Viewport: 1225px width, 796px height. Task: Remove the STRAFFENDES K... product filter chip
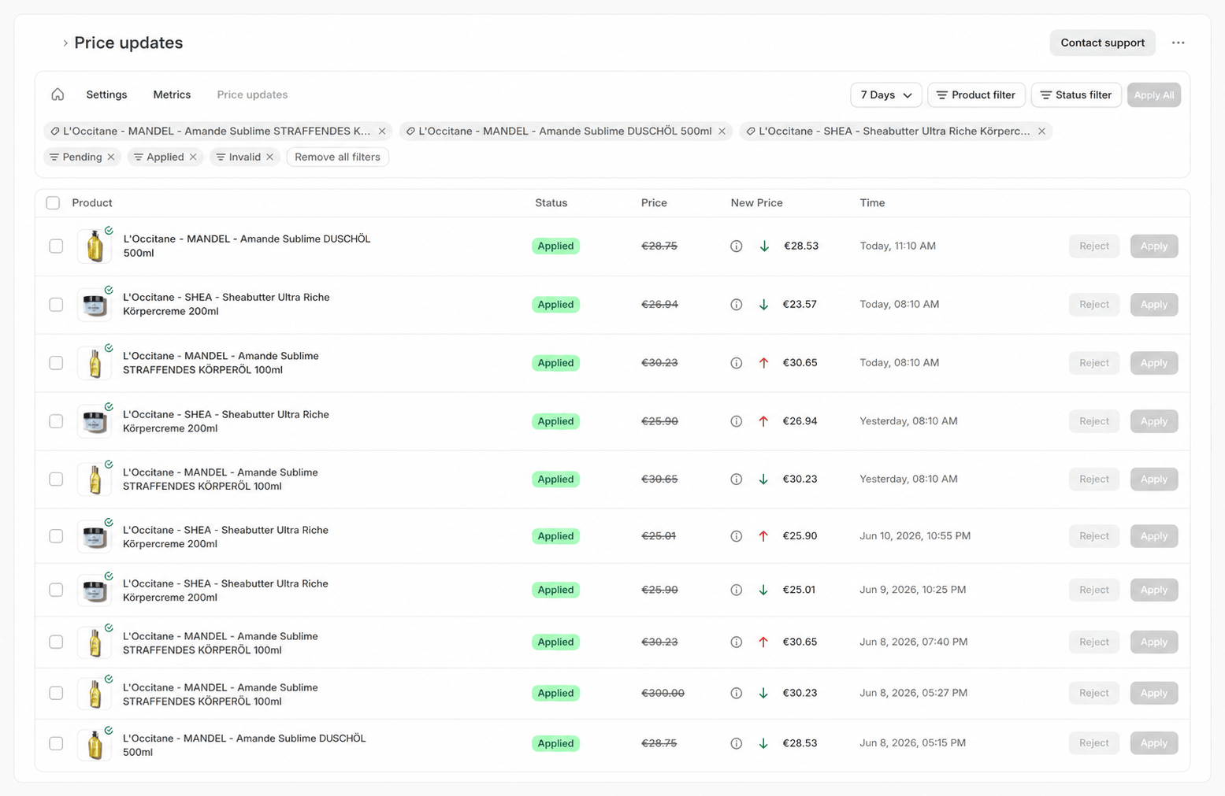point(382,131)
